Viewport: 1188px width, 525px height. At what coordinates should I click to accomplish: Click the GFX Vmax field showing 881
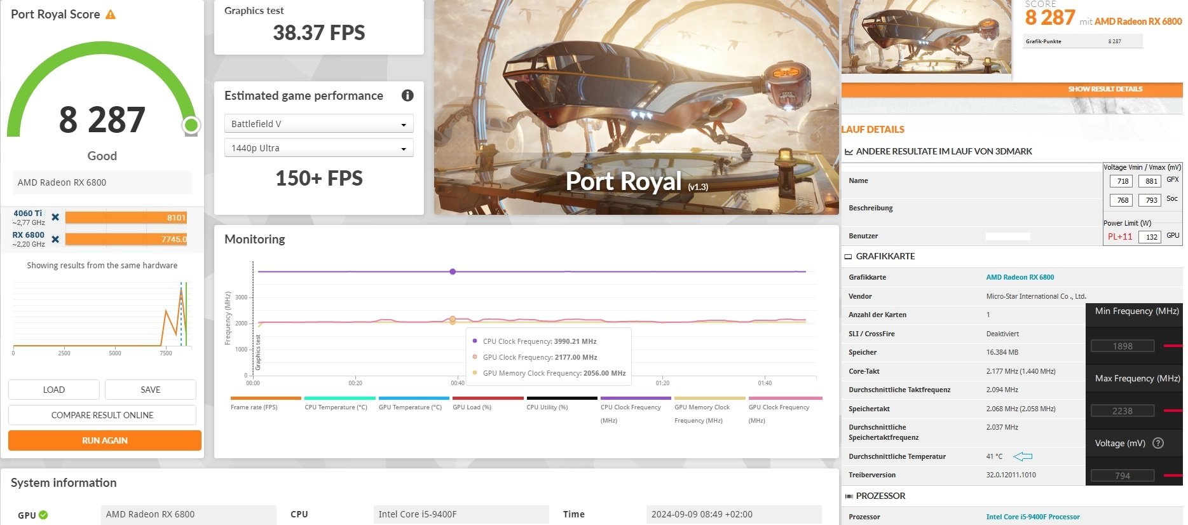tap(1150, 181)
